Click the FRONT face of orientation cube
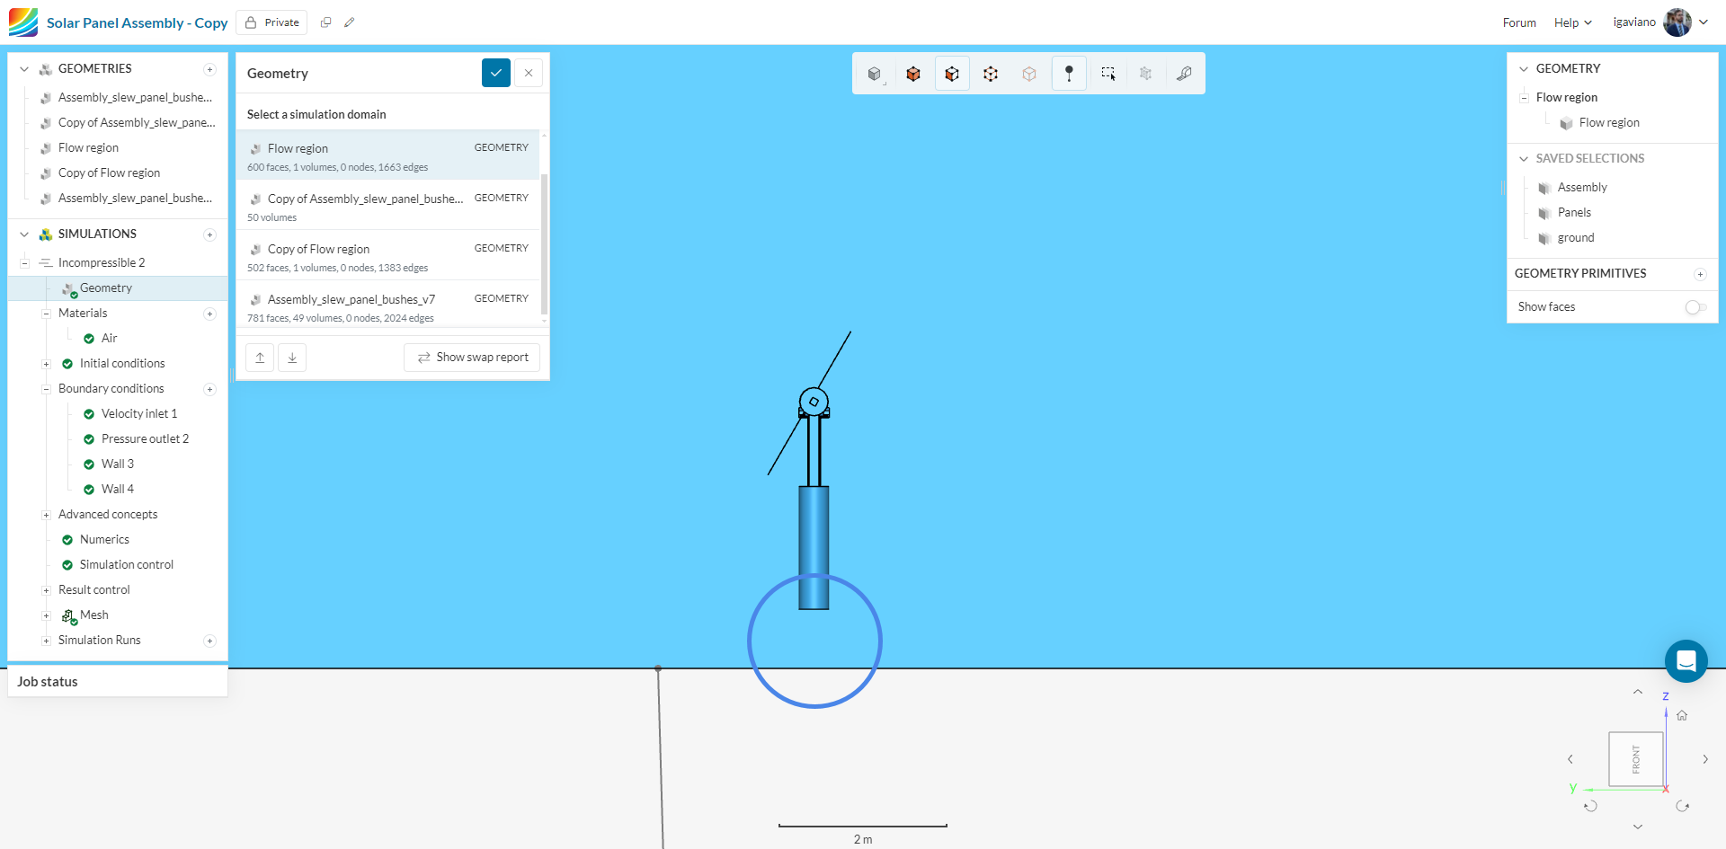Image resolution: width=1726 pixels, height=849 pixels. pos(1636,759)
